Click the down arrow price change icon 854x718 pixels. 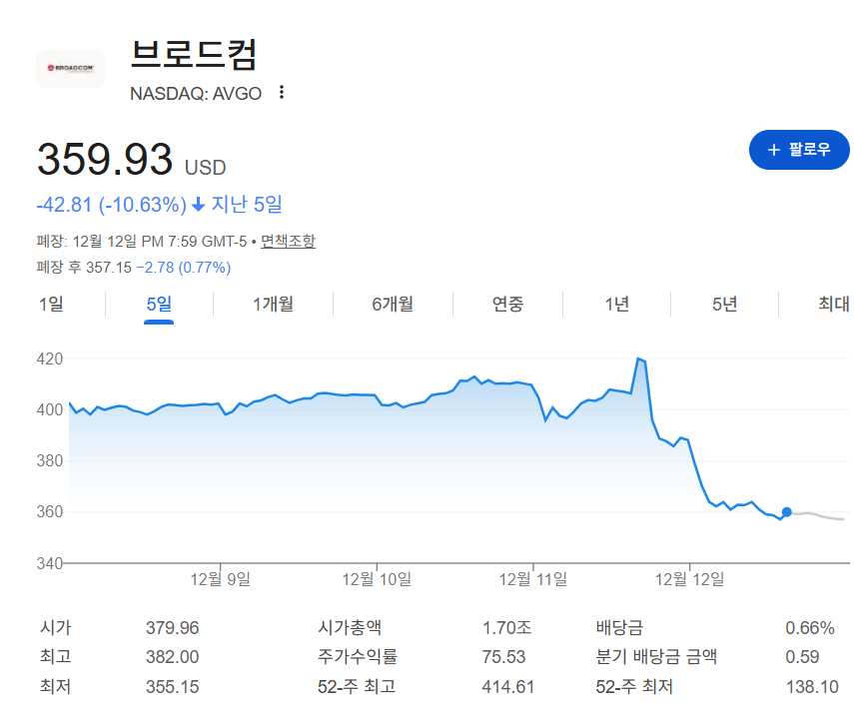pyautogui.click(x=199, y=205)
